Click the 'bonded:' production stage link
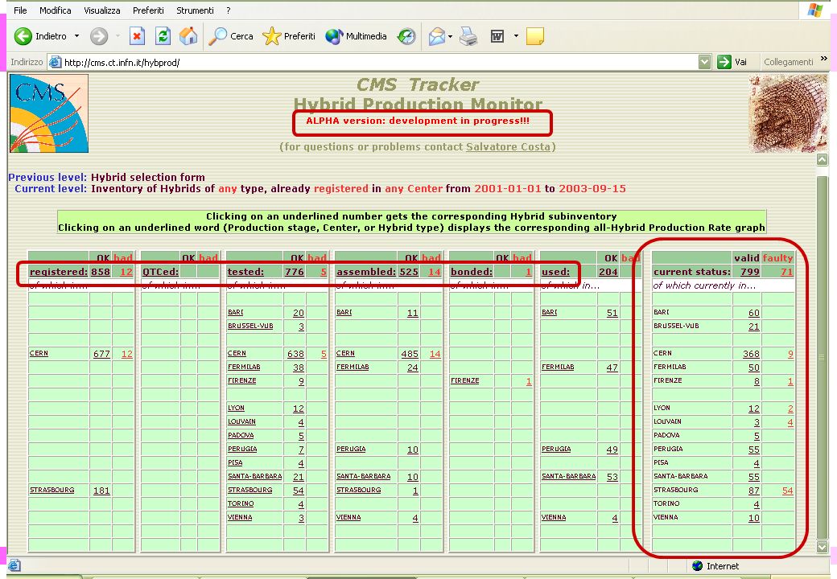This screenshot has height=579, width=837. pos(472,271)
